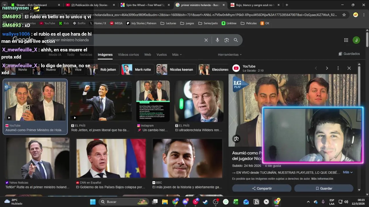The image size is (369, 207).
Task: Switch to the Rojo, blanco y sangre azul tab
Action: tap(255, 5)
